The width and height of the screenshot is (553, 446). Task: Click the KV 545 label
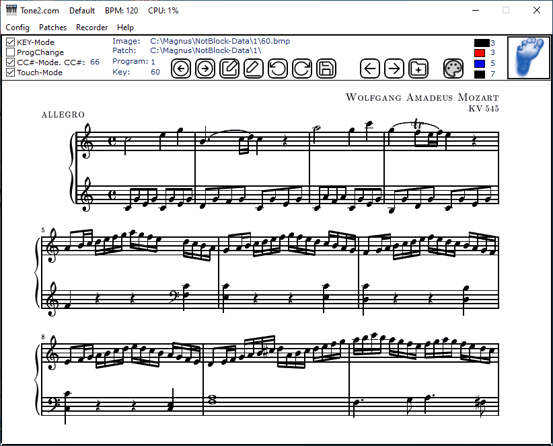click(484, 108)
